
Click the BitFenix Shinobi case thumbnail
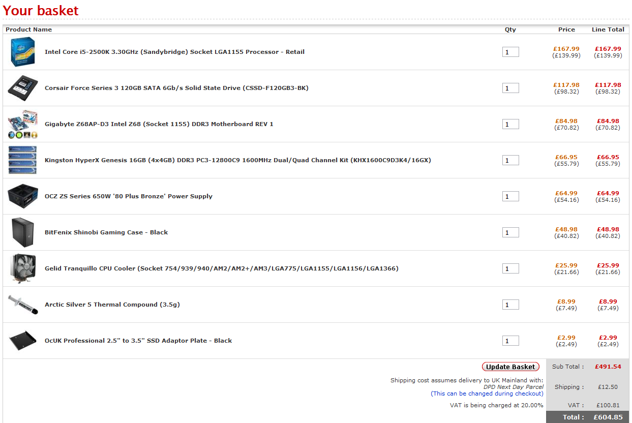point(23,232)
